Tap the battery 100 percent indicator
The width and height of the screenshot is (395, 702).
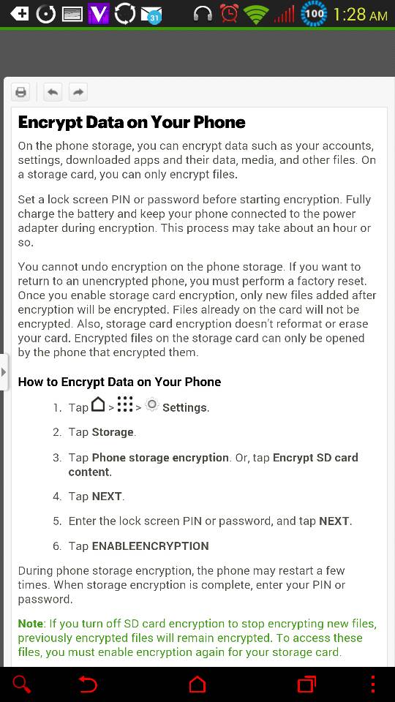[314, 13]
